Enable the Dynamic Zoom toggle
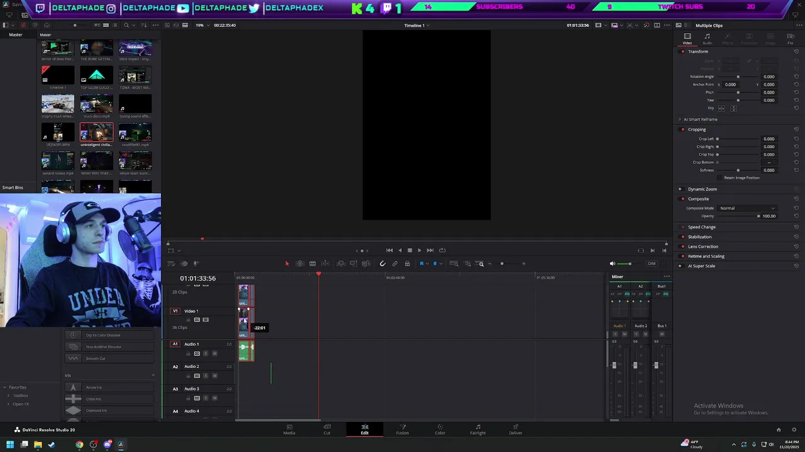The width and height of the screenshot is (805, 452). coord(680,189)
